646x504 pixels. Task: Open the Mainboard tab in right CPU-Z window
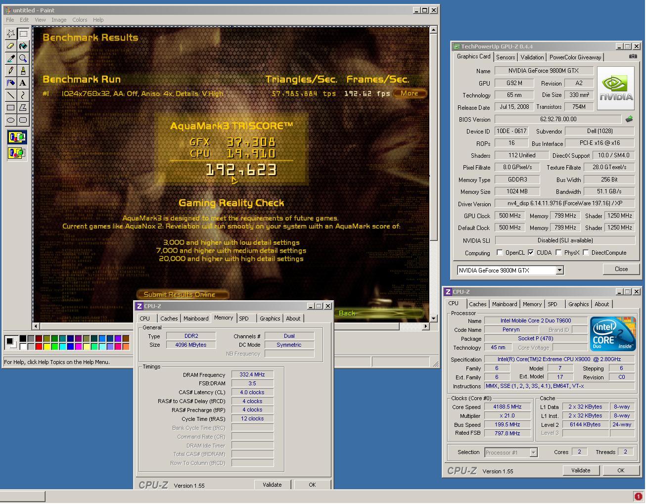point(505,304)
